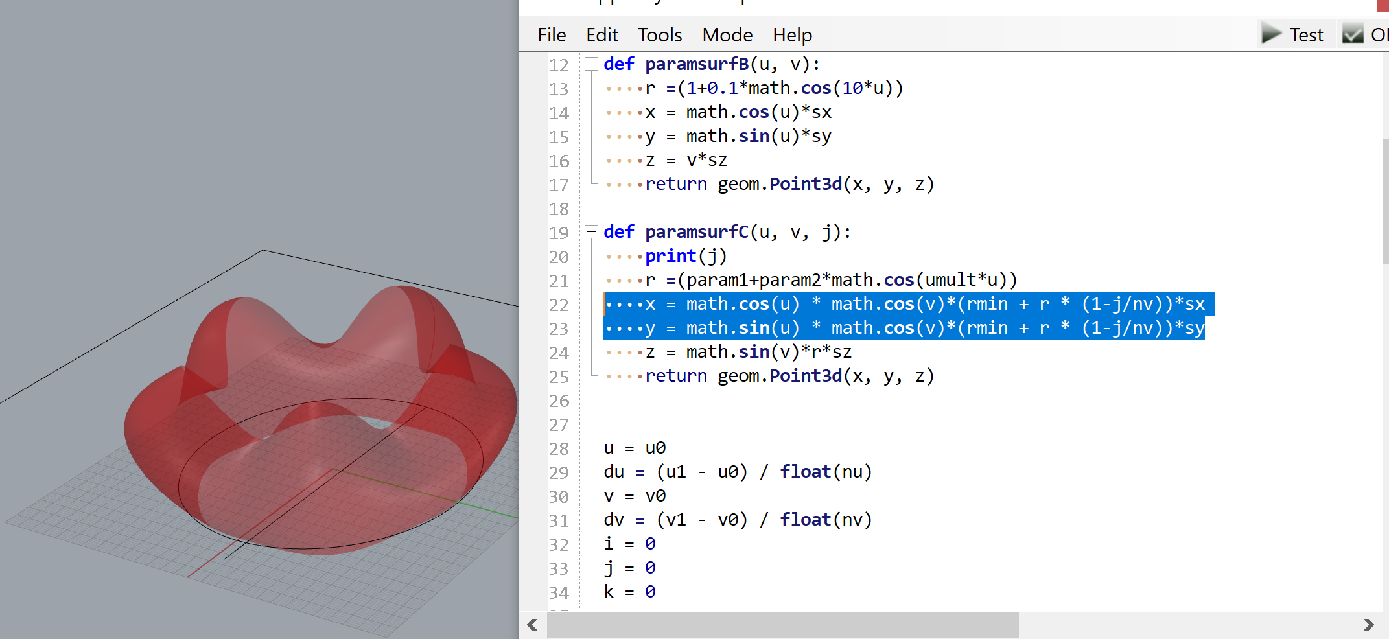Open the Mode menu

click(x=727, y=35)
